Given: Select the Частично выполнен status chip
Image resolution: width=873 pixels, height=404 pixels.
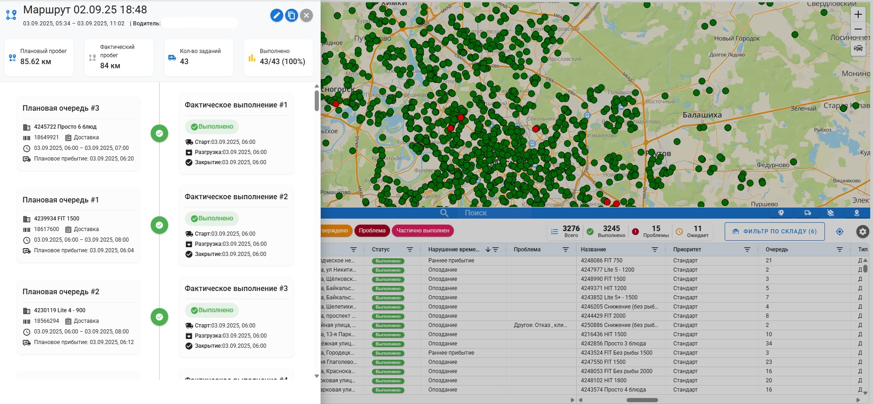Looking at the screenshot, I should (x=422, y=231).
